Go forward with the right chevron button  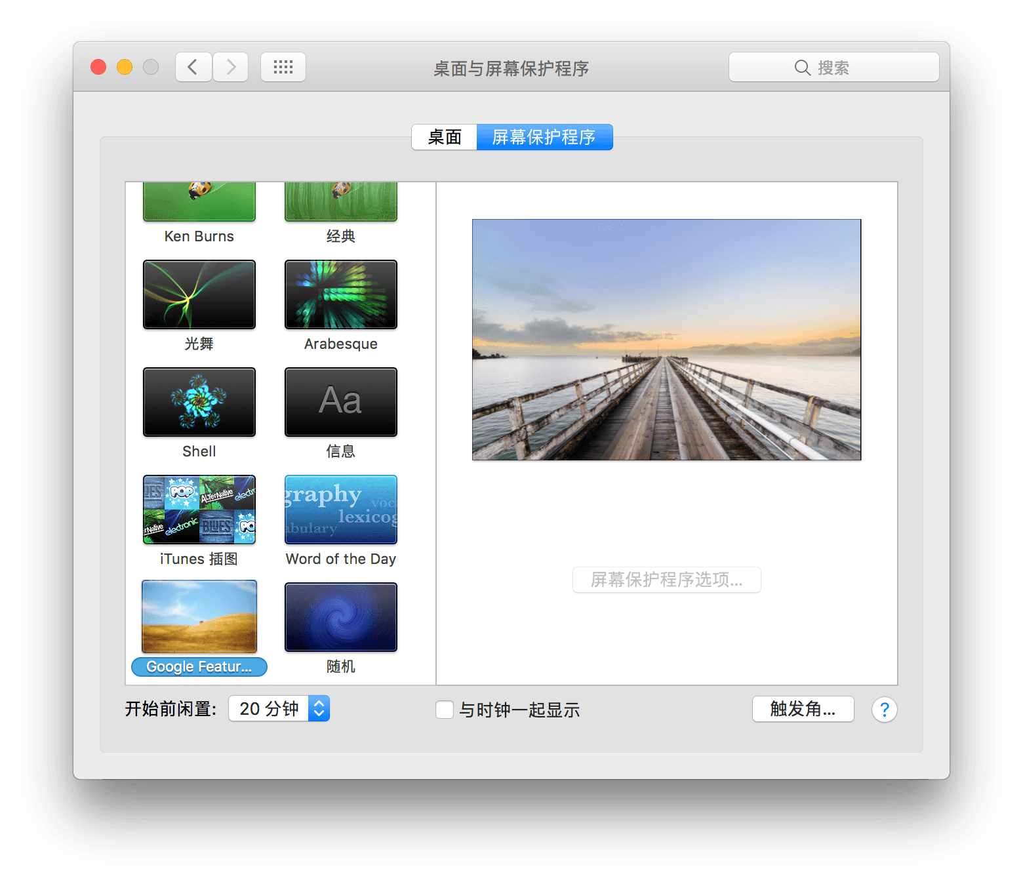point(230,67)
